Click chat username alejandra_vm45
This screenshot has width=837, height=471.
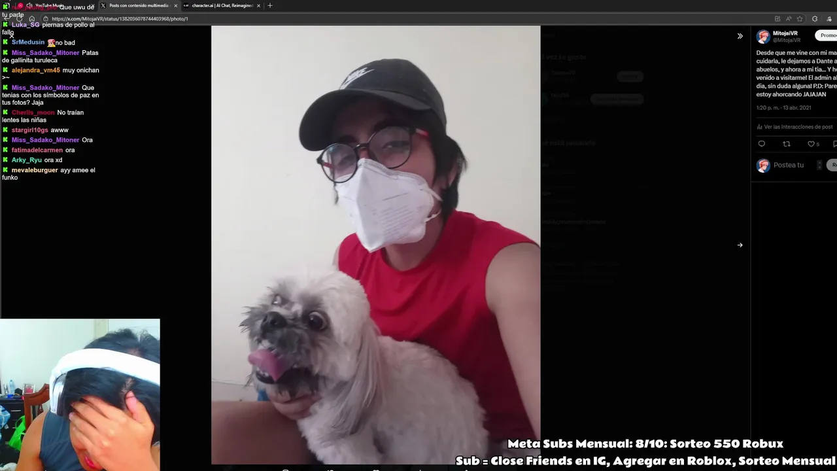[x=35, y=70]
